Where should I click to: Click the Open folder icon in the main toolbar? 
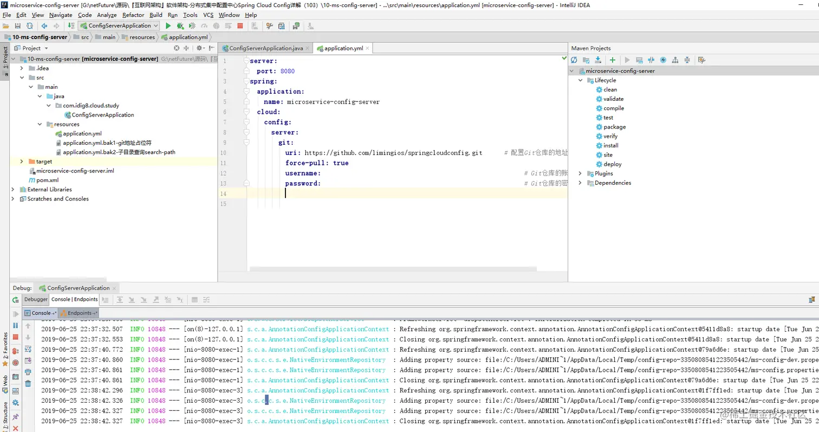[6, 25]
